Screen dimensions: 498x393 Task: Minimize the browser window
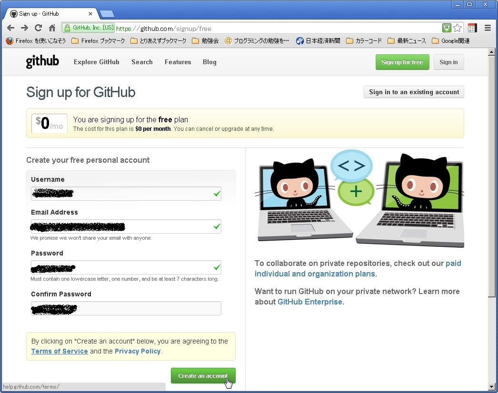click(x=458, y=4)
